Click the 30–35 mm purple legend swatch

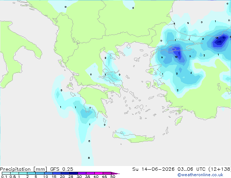(x=82, y=173)
